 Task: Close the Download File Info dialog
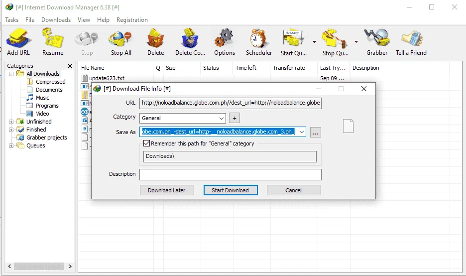click(x=364, y=89)
